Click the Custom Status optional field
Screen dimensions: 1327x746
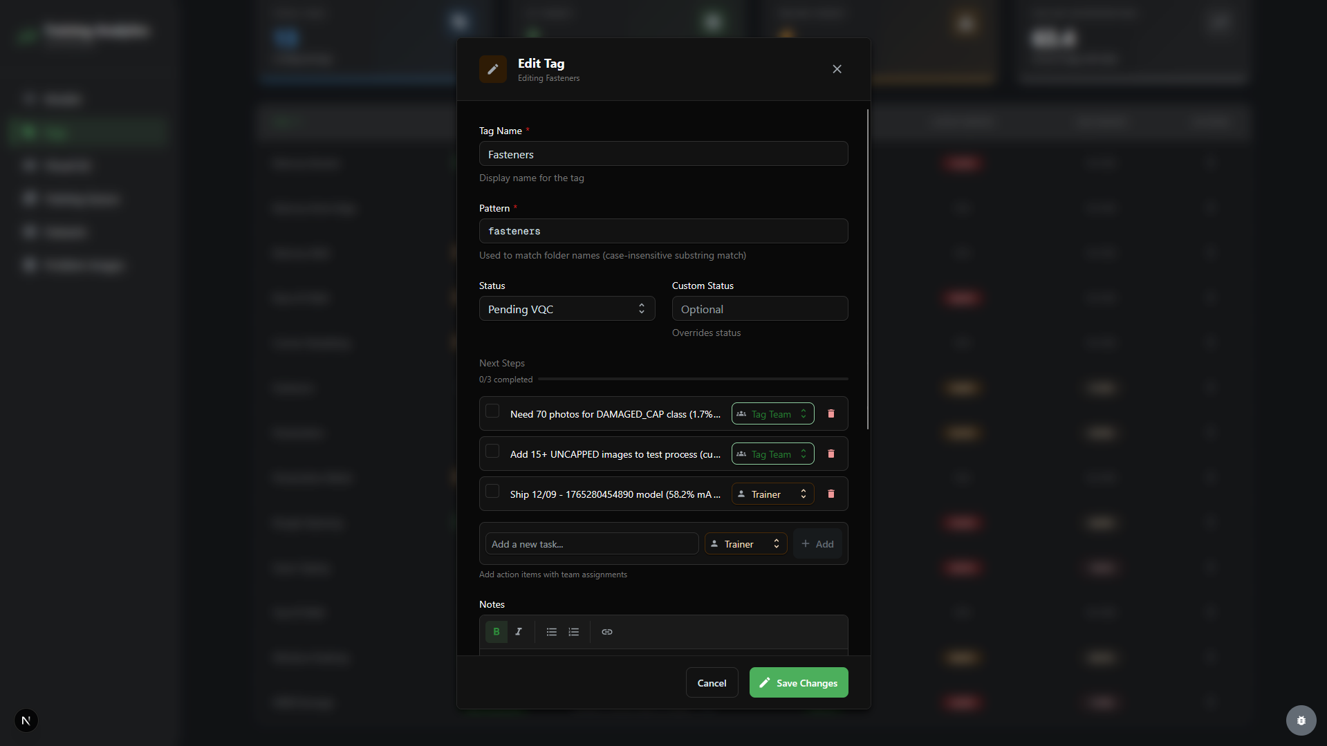(760, 308)
